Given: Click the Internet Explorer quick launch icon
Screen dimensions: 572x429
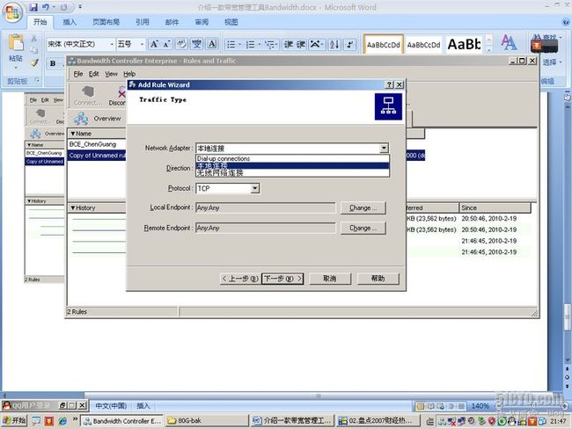Looking at the screenshot, I should tap(62, 421).
